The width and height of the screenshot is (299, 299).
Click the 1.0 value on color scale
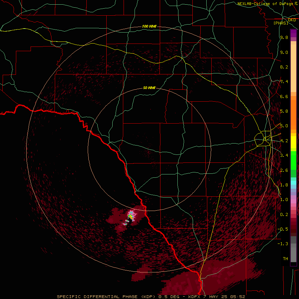point(284,200)
